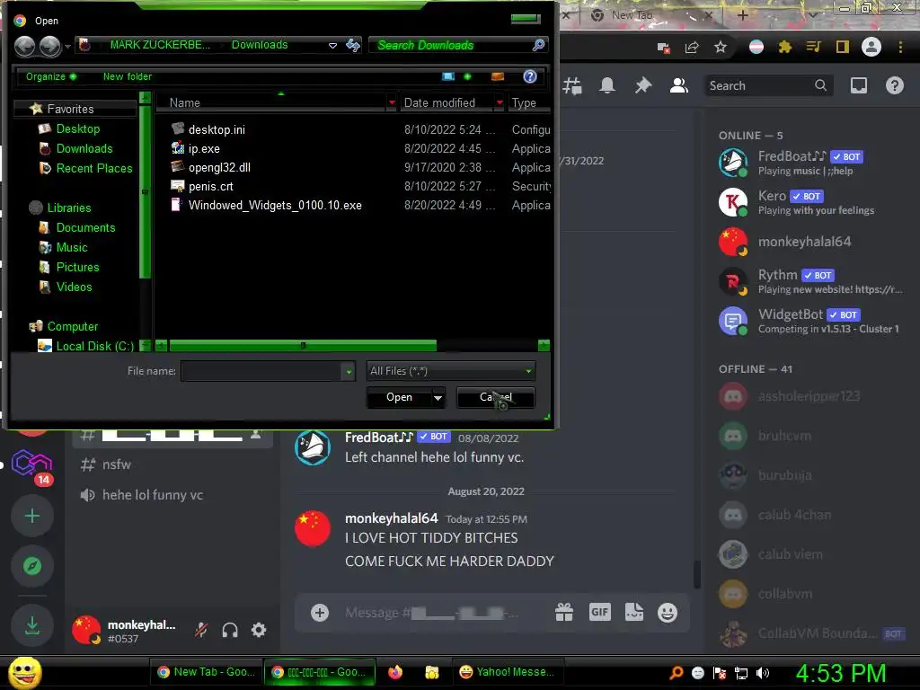Open Discord help icon
Image resolution: width=920 pixels, height=690 pixels.
coord(894,85)
